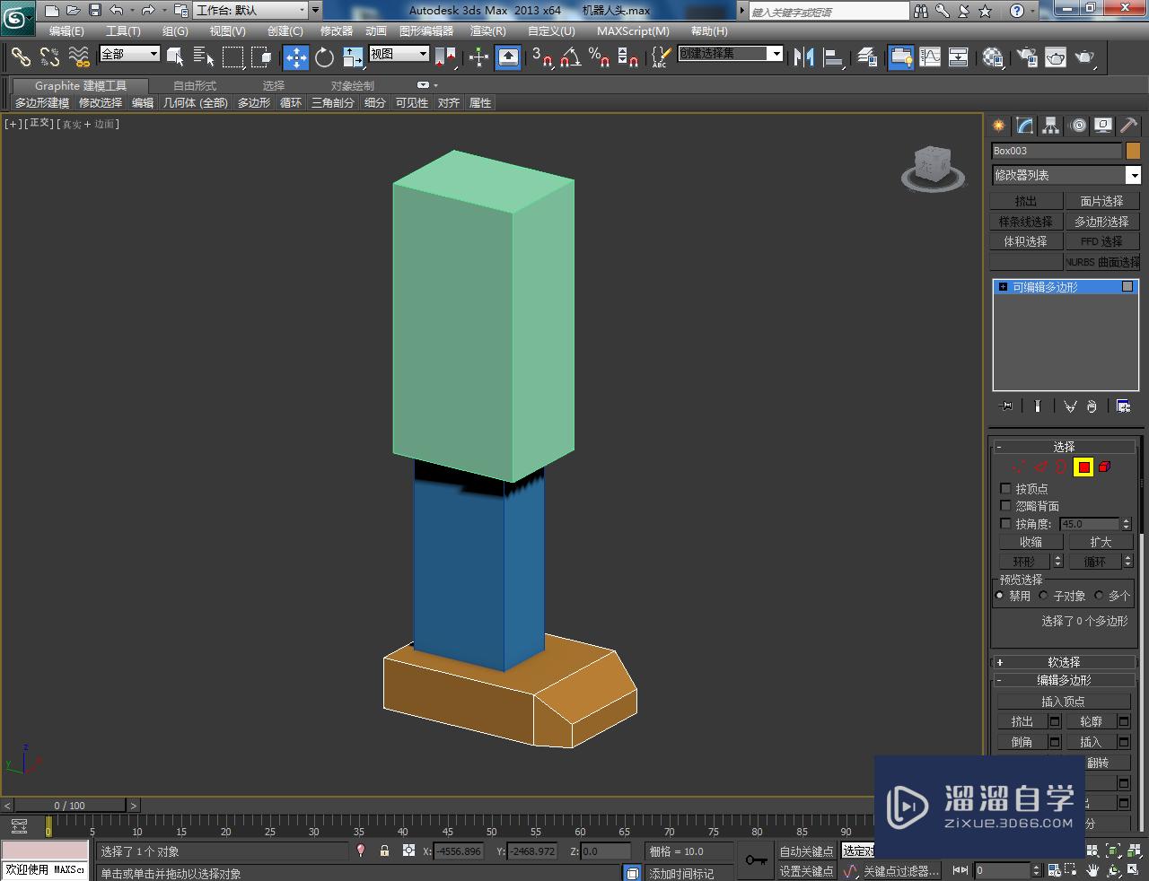Open the 编辑(E) menu
The height and width of the screenshot is (881, 1149).
pos(66,31)
